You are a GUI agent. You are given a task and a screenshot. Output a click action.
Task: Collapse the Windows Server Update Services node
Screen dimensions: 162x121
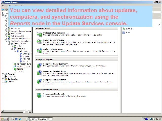click(6, 41)
